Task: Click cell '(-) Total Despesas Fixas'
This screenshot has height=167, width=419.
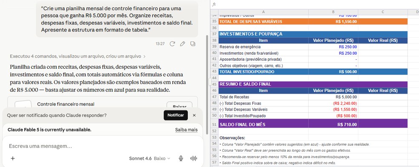Action: (x=264, y=103)
